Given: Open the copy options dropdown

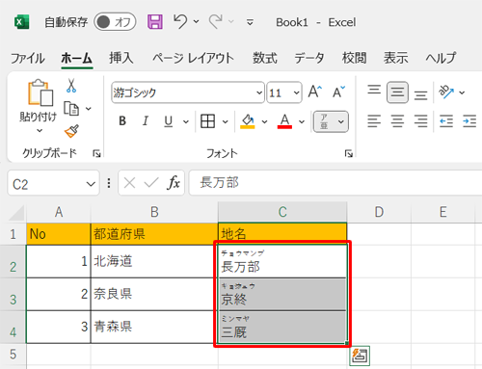Looking at the screenshot, I should point(89,109).
